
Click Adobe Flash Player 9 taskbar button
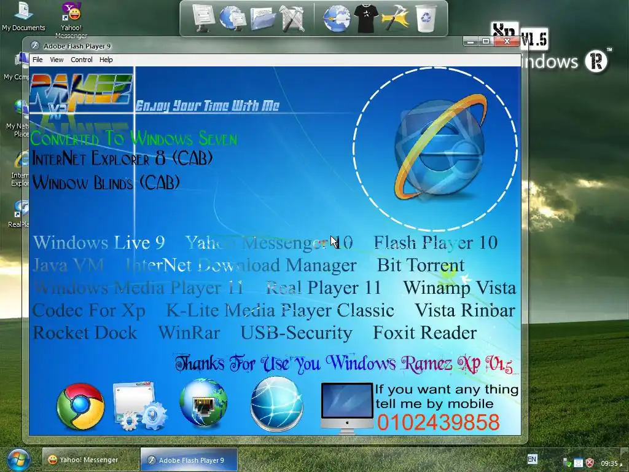click(189, 460)
